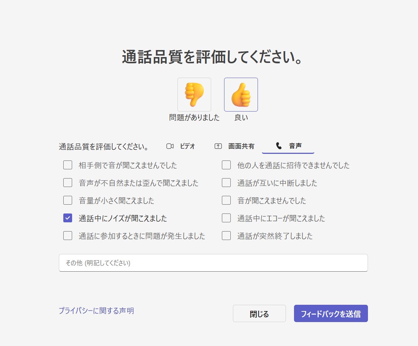Click the その他 text input field
Viewport: 418px width, 346px height.
point(213,262)
